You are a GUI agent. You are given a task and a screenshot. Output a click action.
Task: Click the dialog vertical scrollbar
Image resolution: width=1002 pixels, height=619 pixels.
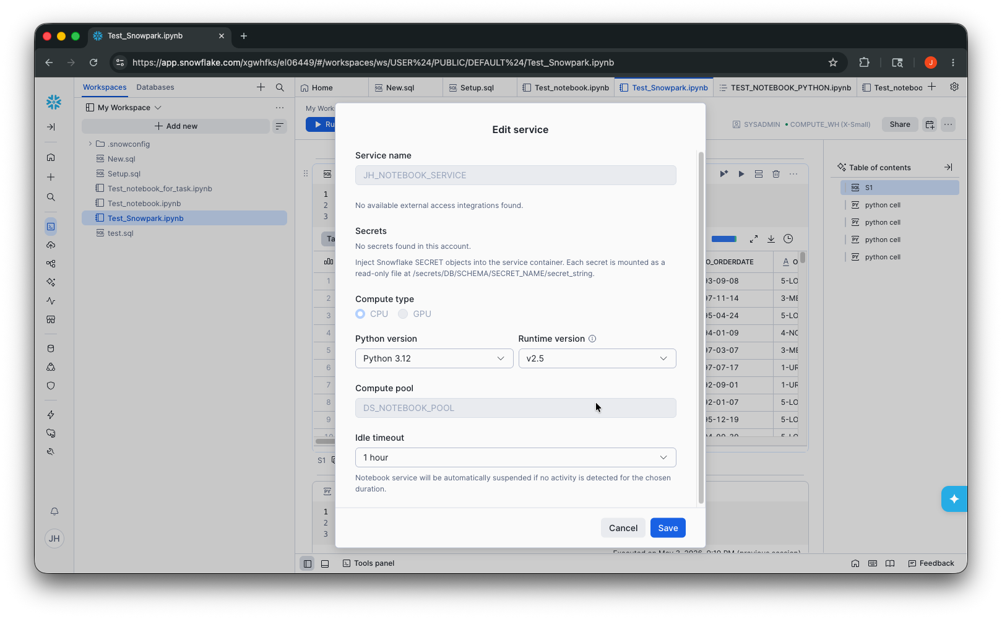[x=701, y=327]
